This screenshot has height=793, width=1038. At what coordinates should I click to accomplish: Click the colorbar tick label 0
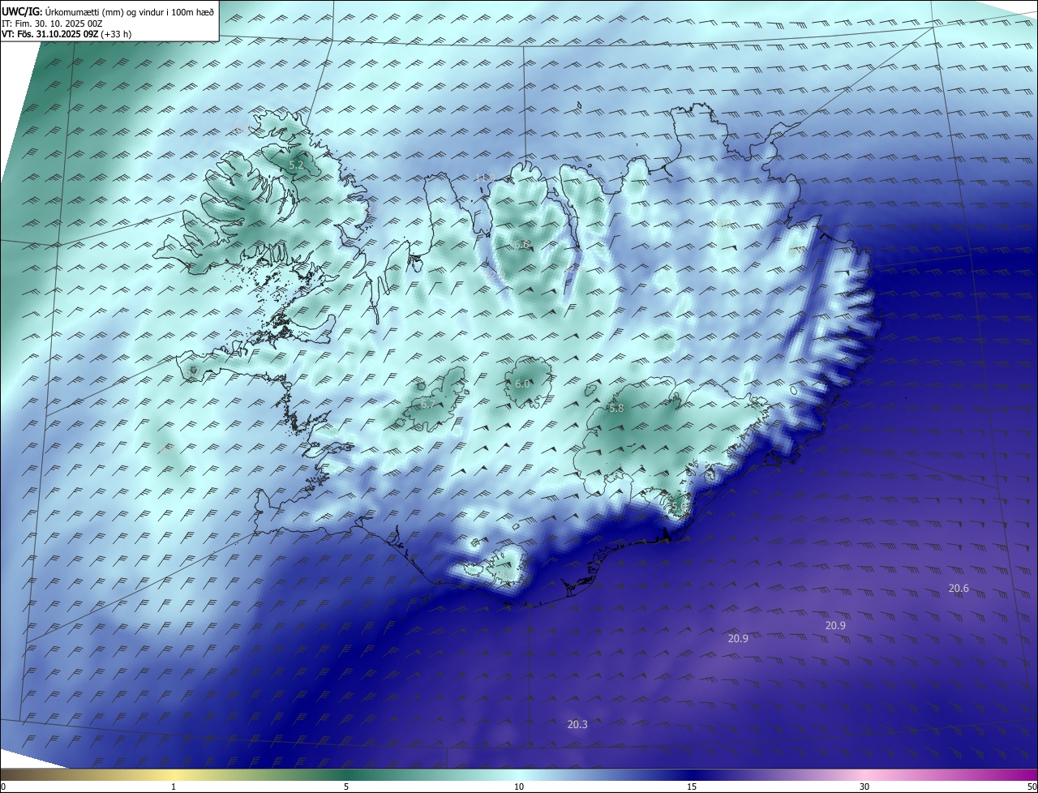(3, 787)
